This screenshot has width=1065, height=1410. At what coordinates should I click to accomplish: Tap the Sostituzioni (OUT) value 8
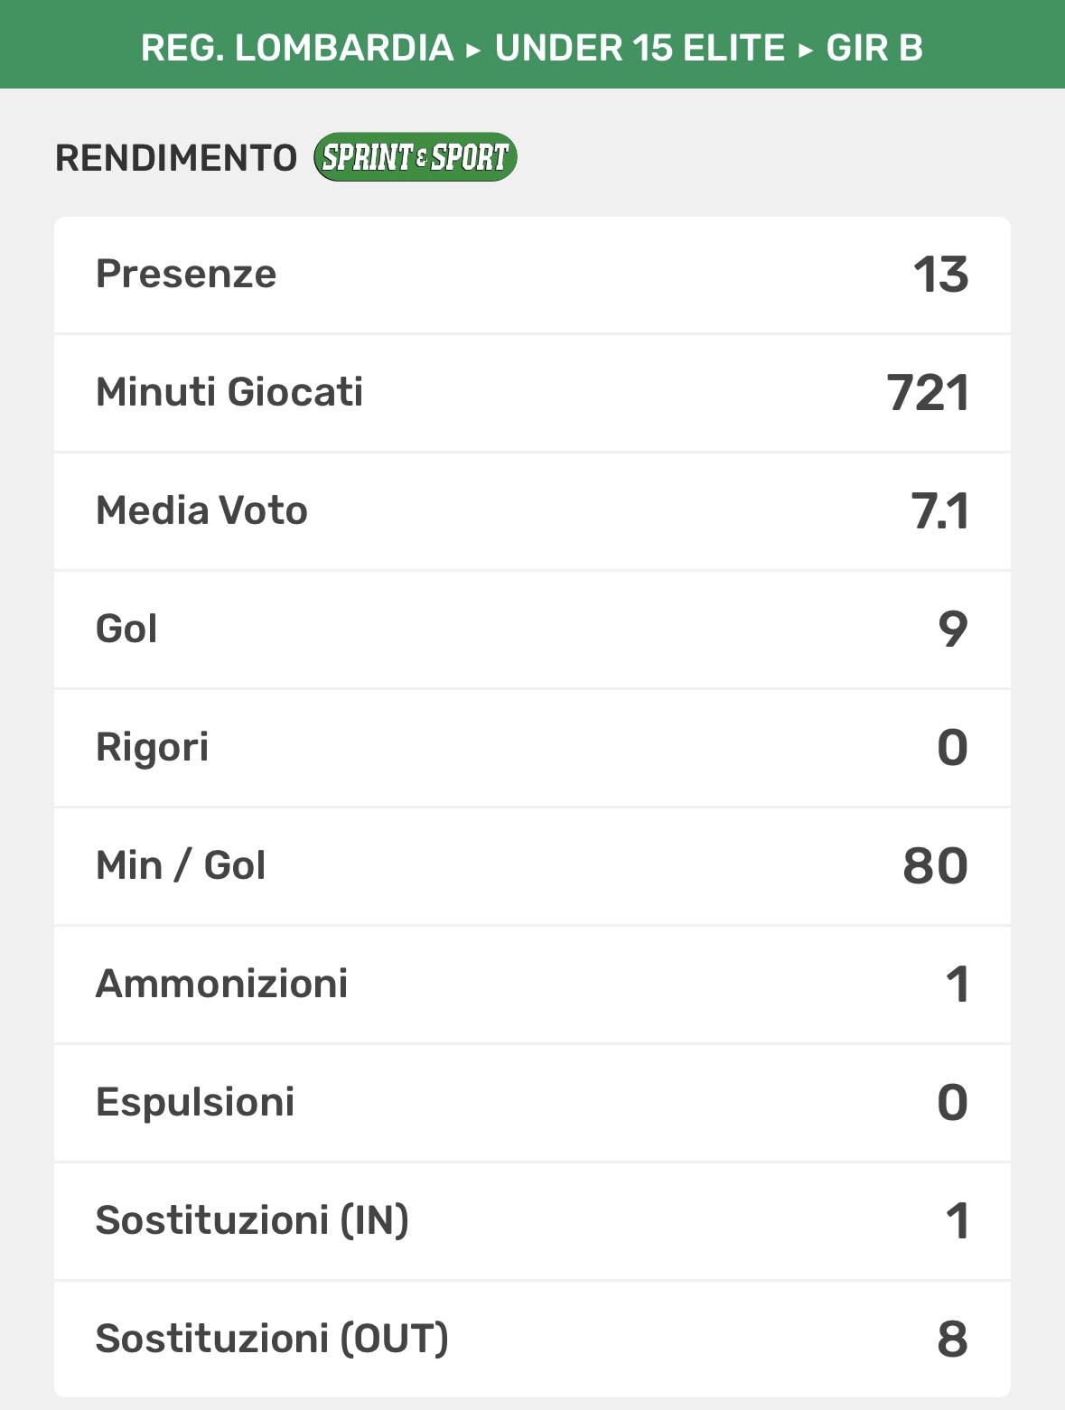[952, 1340]
